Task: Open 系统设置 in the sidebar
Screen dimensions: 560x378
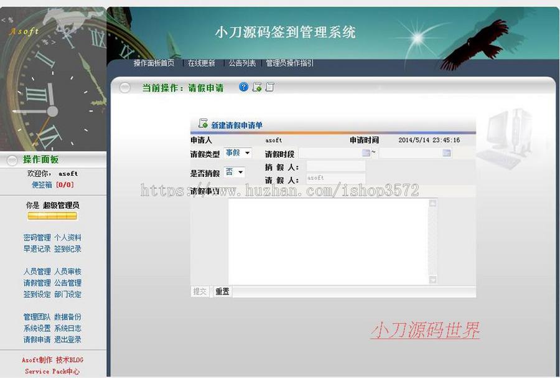Action: [x=37, y=328]
